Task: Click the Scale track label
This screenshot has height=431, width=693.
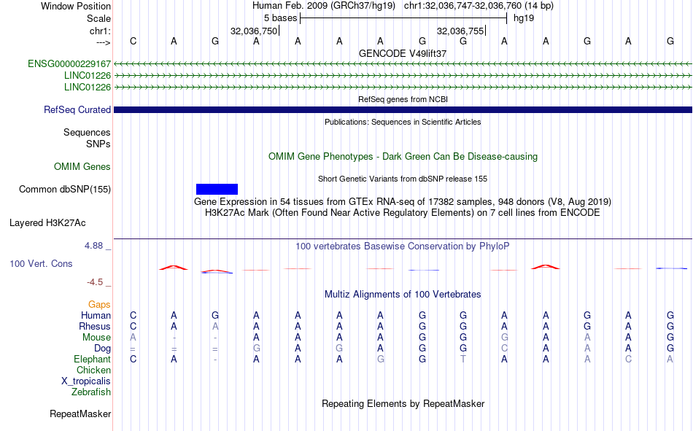Action: [98, 18]
